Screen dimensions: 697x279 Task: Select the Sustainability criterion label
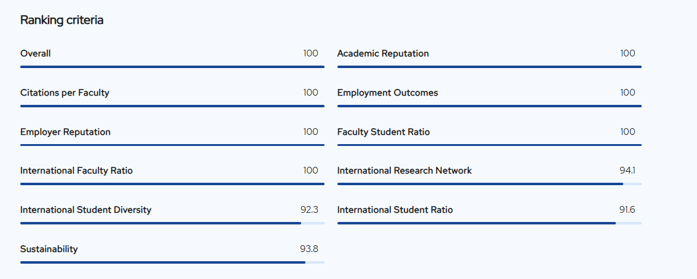[x=49, y=249]
